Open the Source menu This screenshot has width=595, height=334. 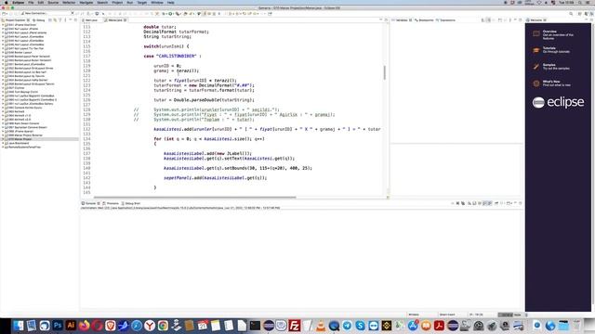(x=53, y=2)
